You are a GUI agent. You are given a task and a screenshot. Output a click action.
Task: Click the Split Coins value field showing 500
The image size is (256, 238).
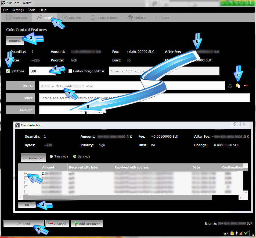[42, 71]
